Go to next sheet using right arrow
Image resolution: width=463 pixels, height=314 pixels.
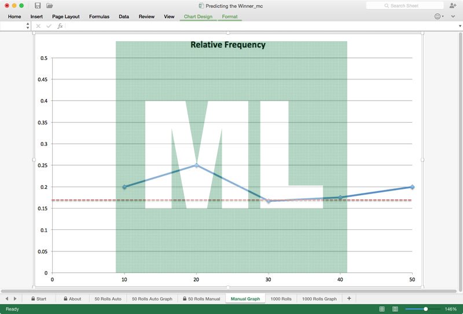point(15,298)
